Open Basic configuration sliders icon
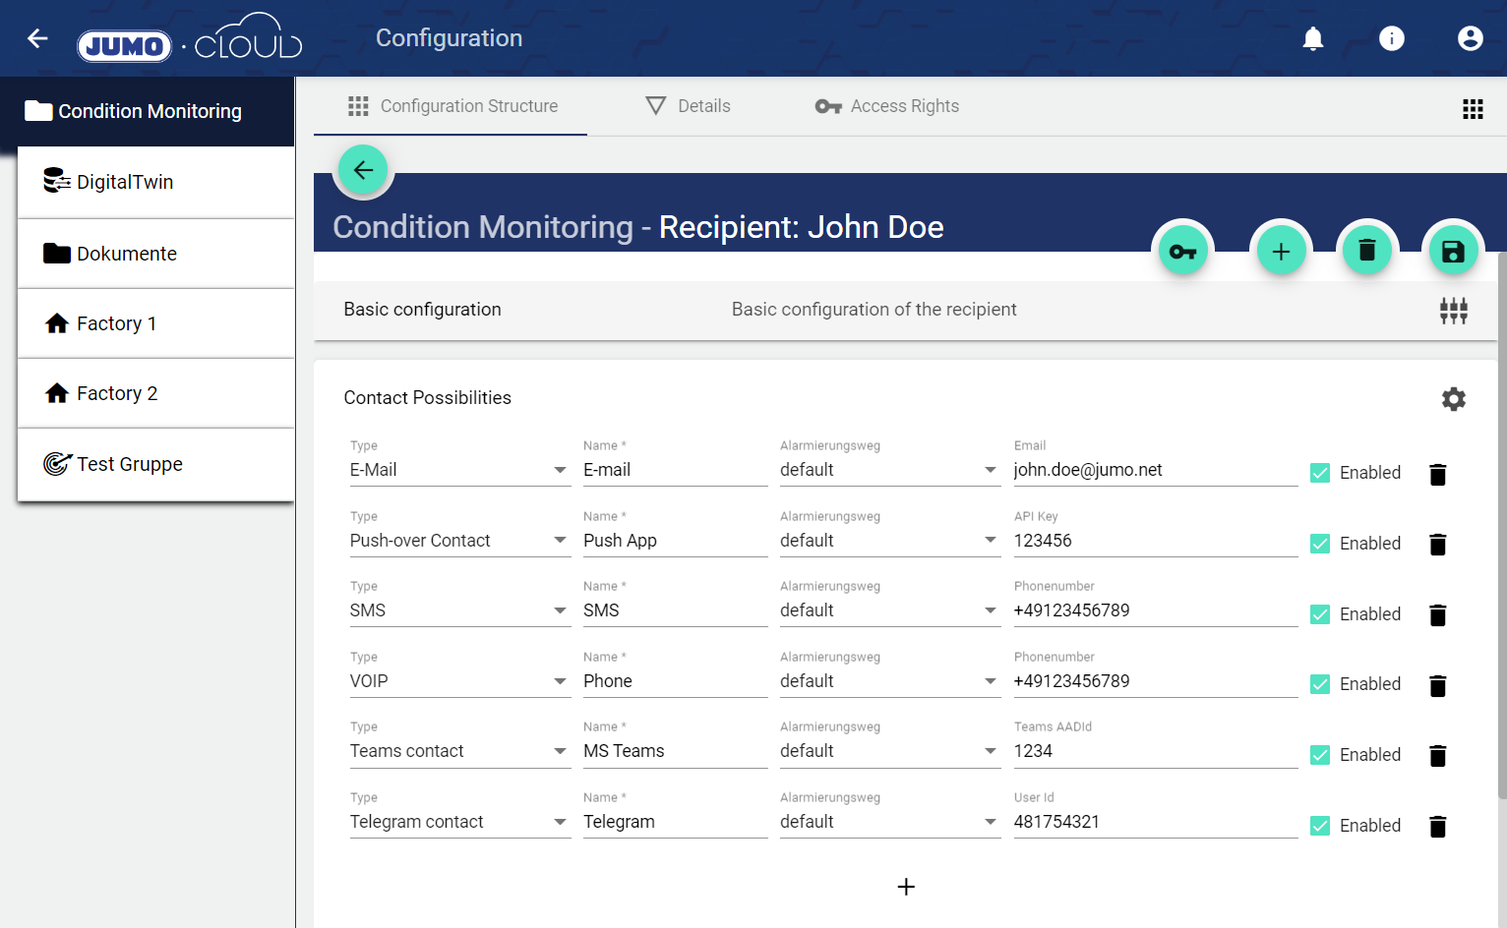Viewport: 1507px width, 928px height. [1453, 311]
